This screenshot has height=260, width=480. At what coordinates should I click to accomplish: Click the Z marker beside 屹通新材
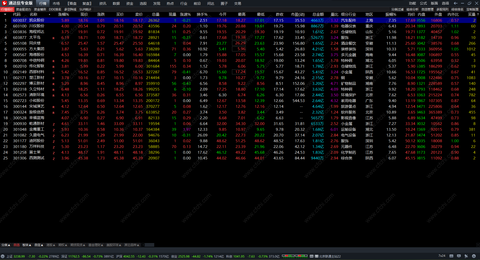(x=53, y=124)
